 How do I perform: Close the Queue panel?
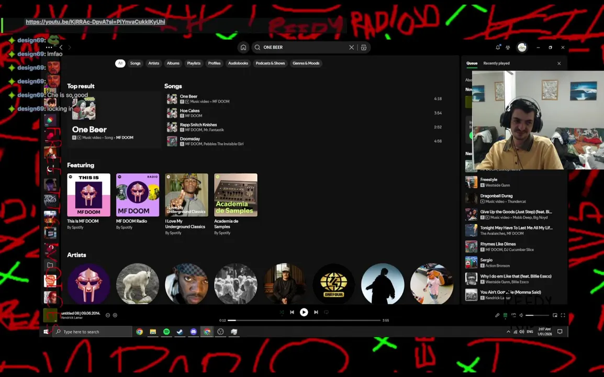(x=559, y=63)
